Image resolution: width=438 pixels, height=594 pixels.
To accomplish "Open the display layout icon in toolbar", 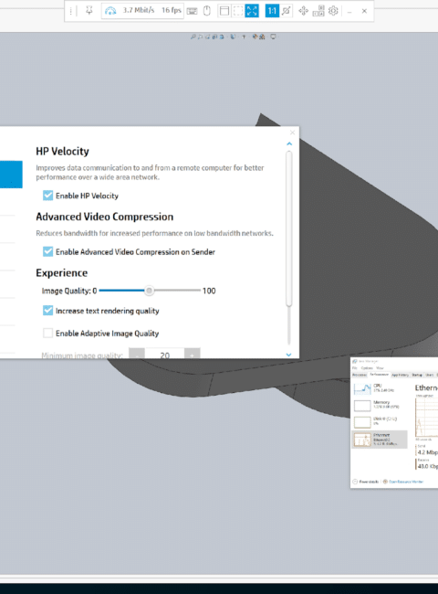I will pyautogui.click(x=318, y=11).
